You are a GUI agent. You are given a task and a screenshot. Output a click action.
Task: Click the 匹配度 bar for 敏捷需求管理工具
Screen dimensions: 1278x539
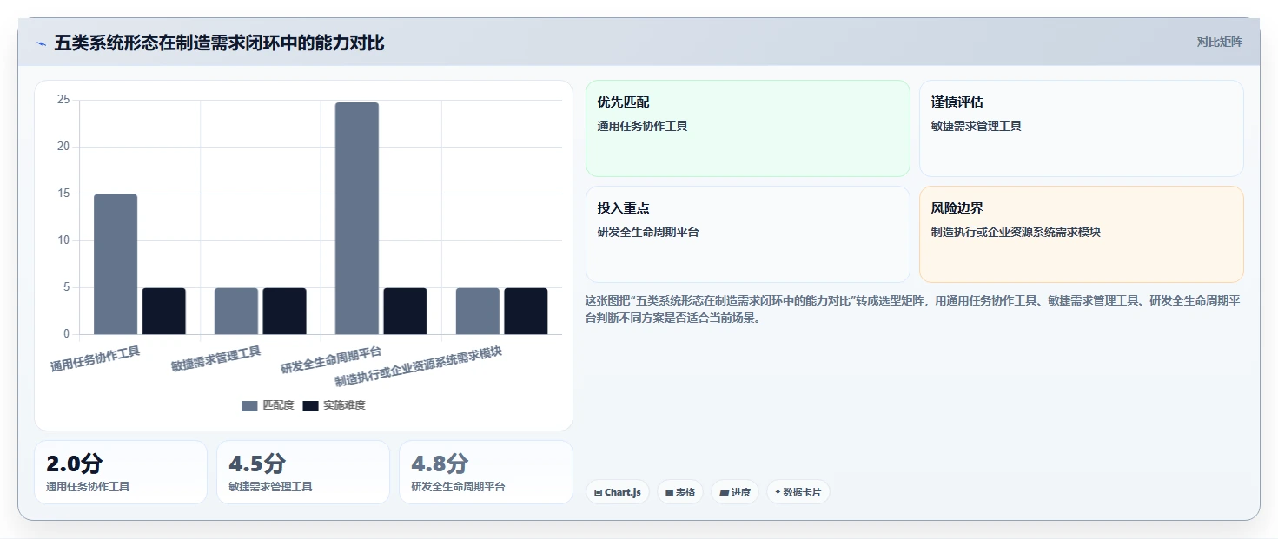pos(236,311)
